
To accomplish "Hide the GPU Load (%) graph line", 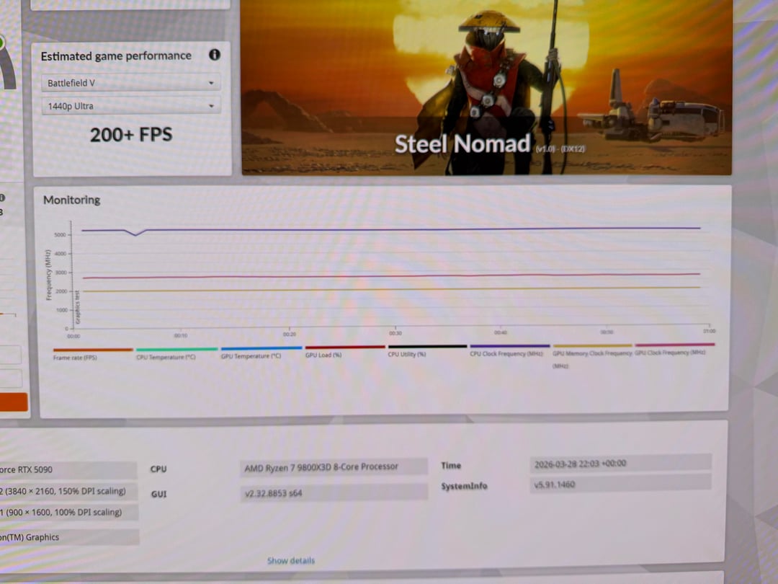I will [323, 355].
